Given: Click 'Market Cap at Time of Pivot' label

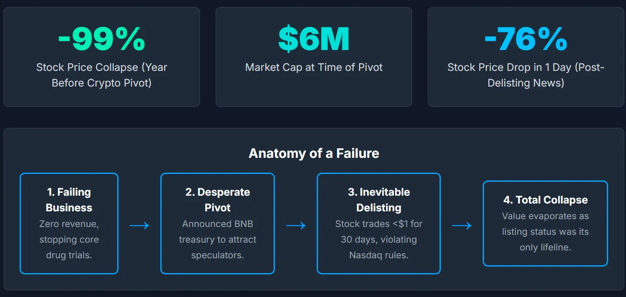Looking at the screenshot, I should pyautogui.click(x=314, y=67).
